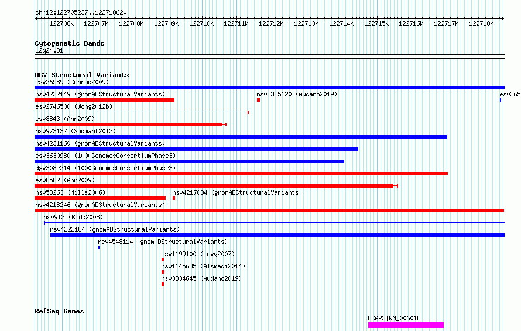This screenshot has height=331, width=521.
Task: Click the DGV Structural Variants track title
Action: coord(82,75)
